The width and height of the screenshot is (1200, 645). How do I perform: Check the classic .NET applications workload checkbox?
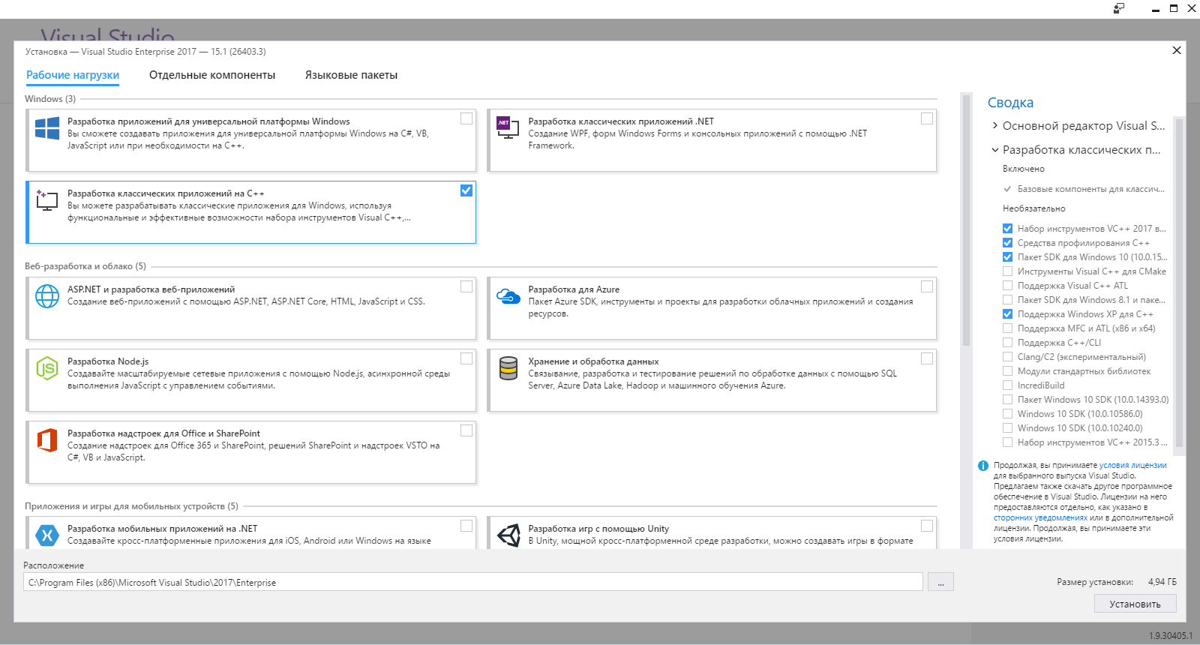pyautogui.click(x=927, y=118)
